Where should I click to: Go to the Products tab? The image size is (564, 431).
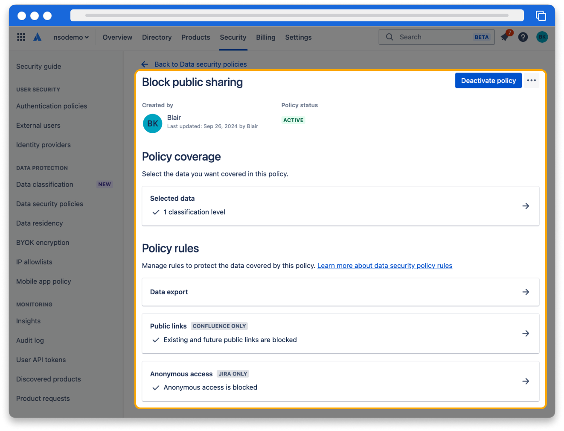[x=195, y=37]
